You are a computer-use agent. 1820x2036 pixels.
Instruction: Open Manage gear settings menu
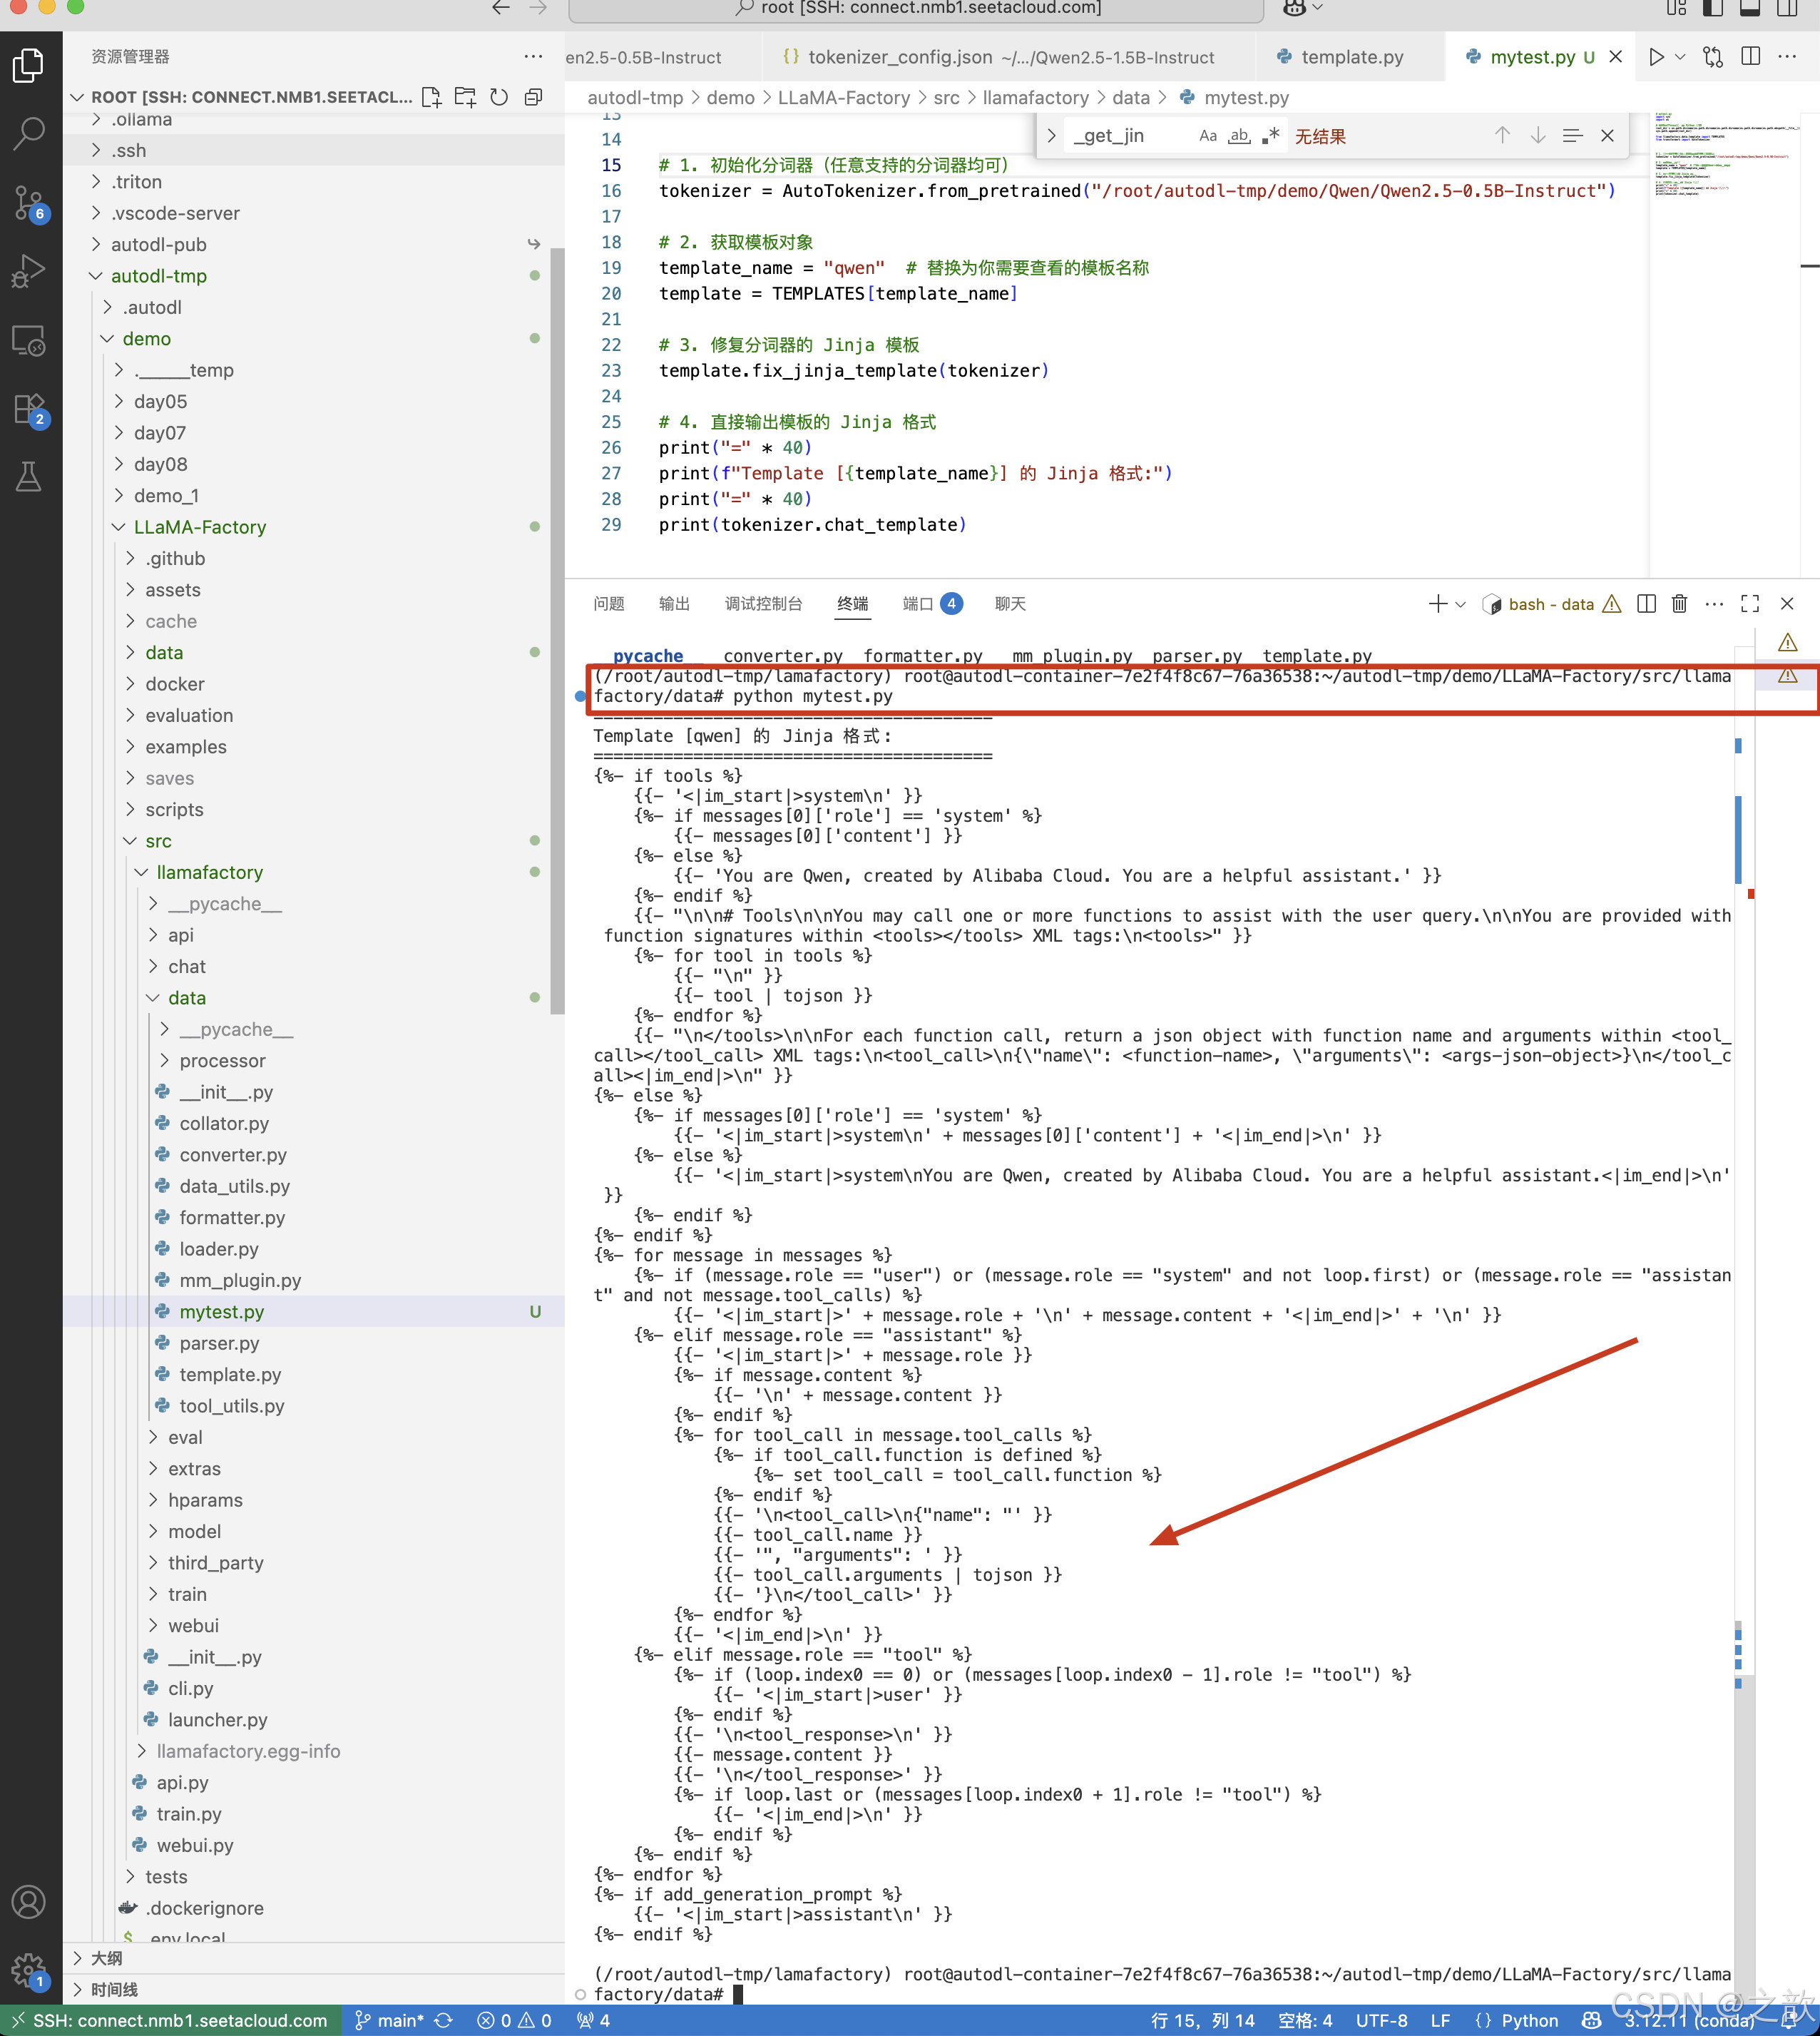point(29,1970)
